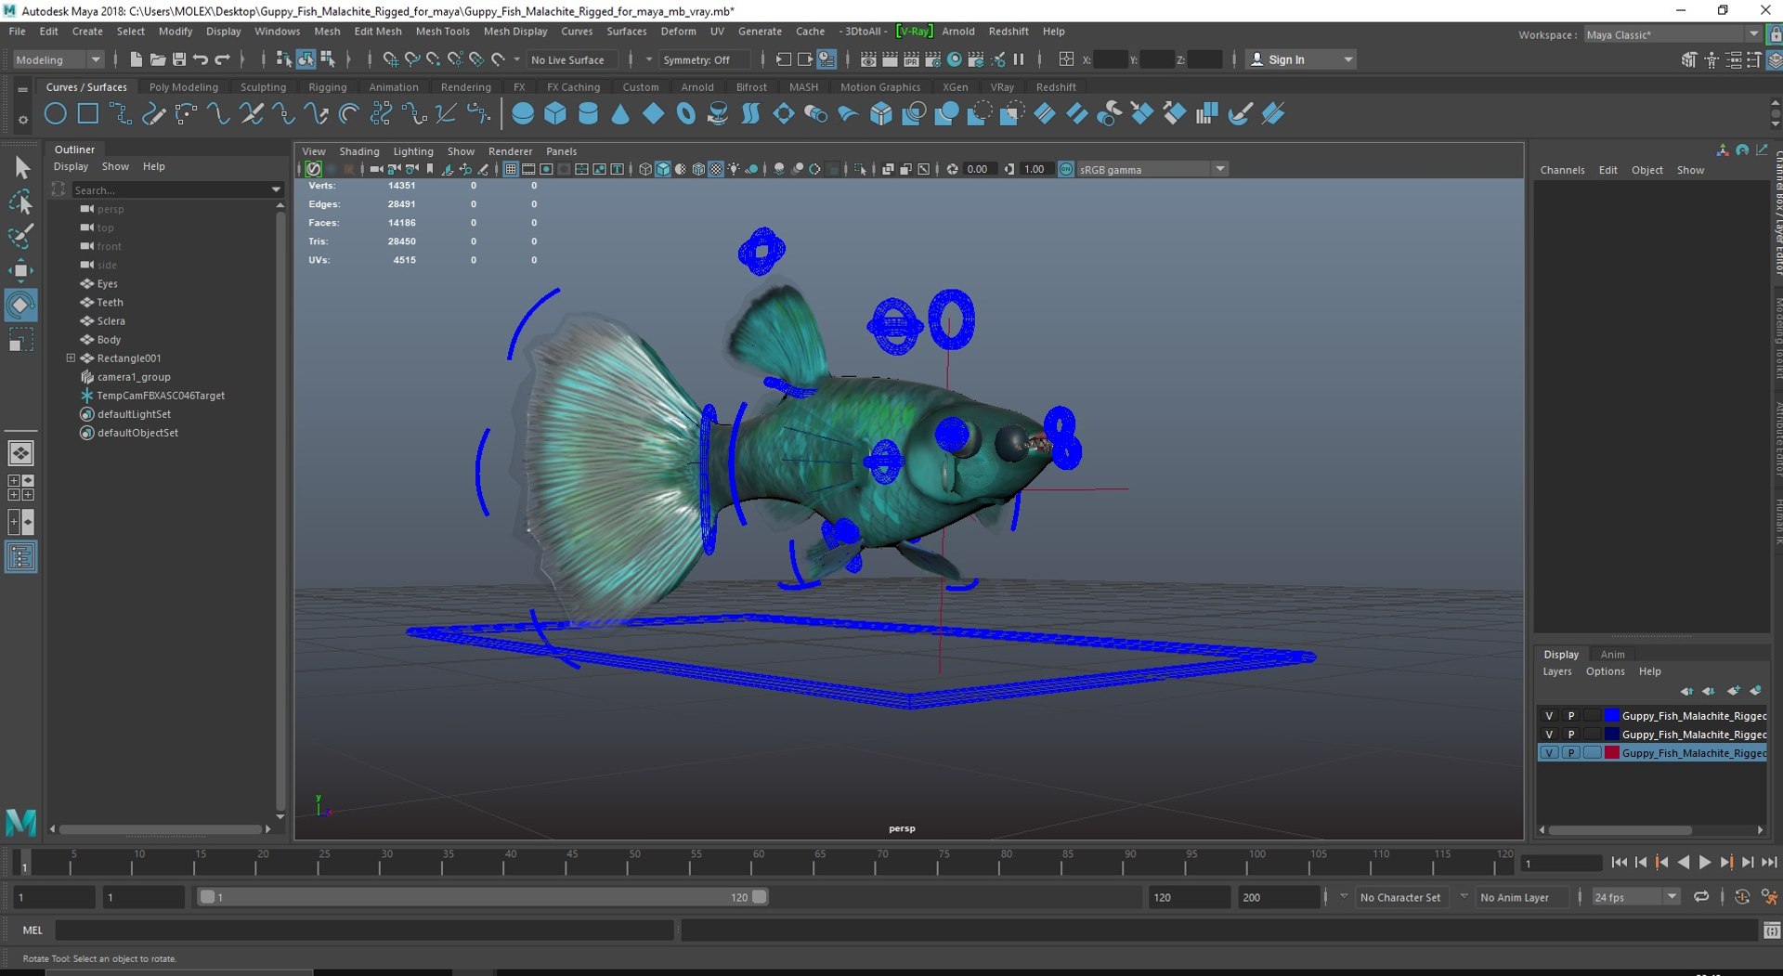Create a NURBS cone from shelf
The image size is (1783, 976).
point(620,114)
